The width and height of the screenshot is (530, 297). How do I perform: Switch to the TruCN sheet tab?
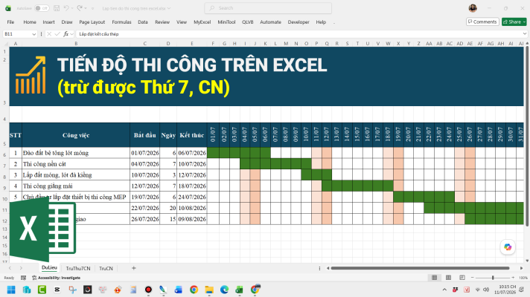(106, 268)
